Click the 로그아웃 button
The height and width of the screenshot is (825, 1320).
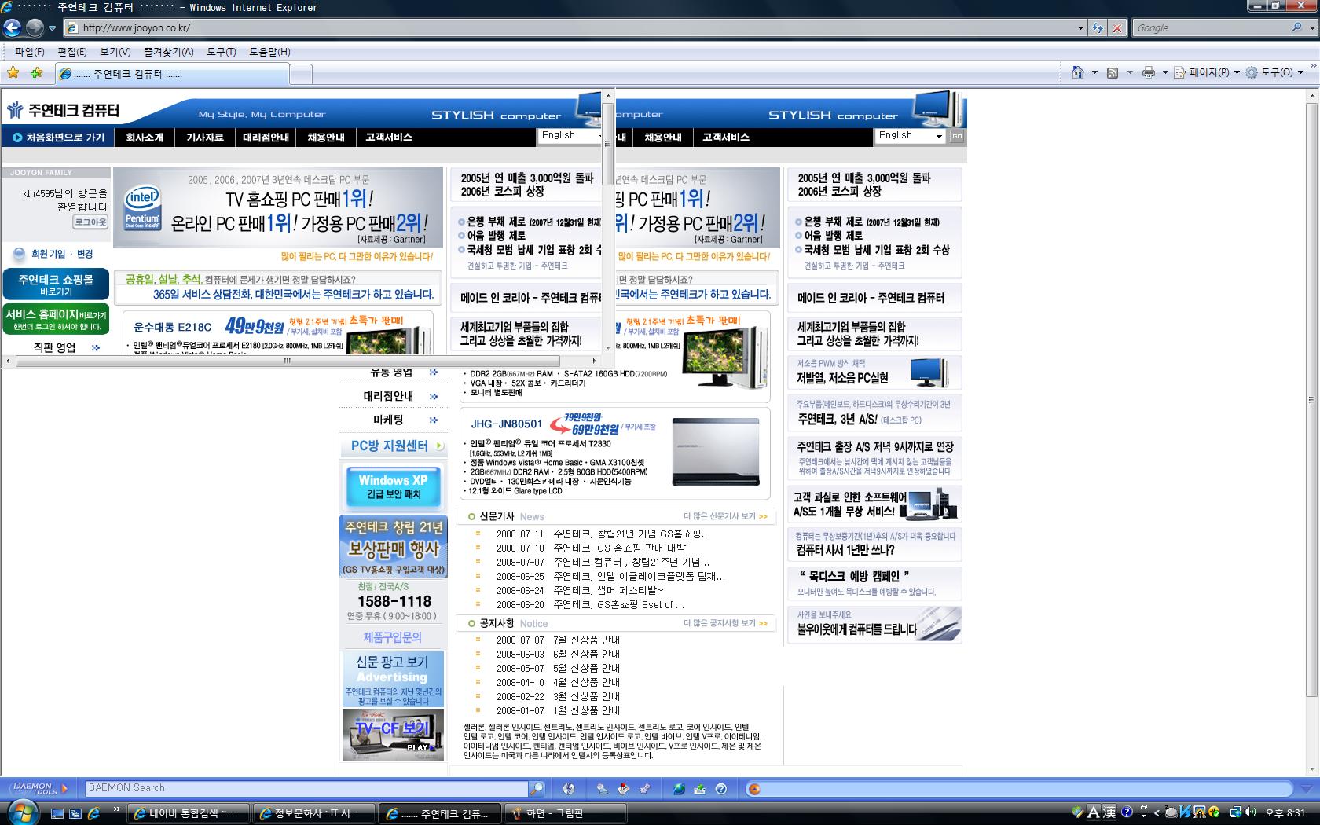tap(90, 222)
